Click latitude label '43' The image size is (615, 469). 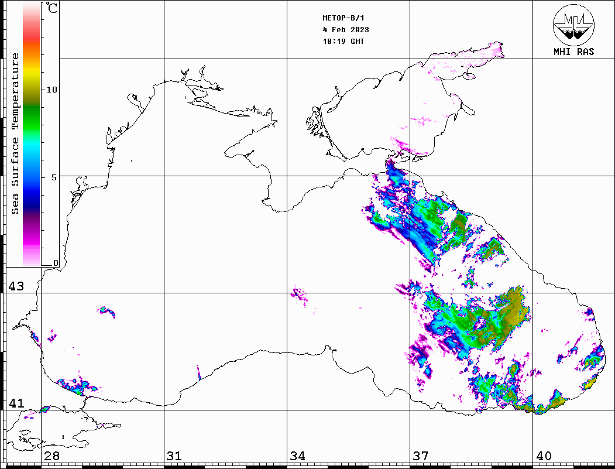[16, 286]
